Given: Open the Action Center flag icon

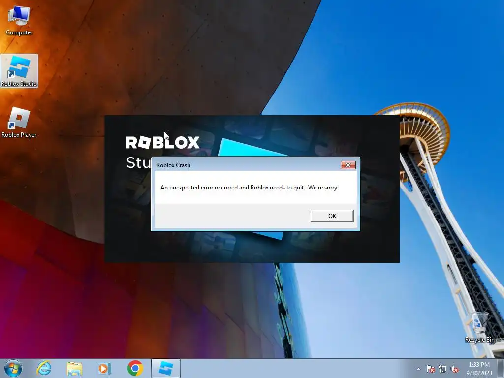Looking at the screenshot, I should tap(431, 369).
